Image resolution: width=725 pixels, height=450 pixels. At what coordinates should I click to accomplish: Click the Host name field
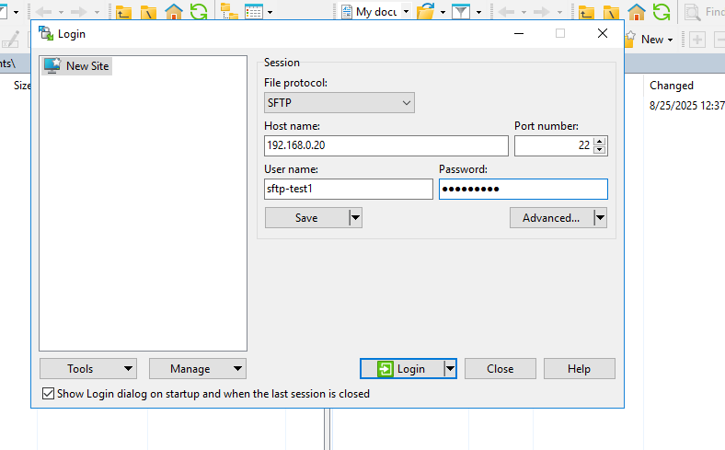tap(386, 145)
